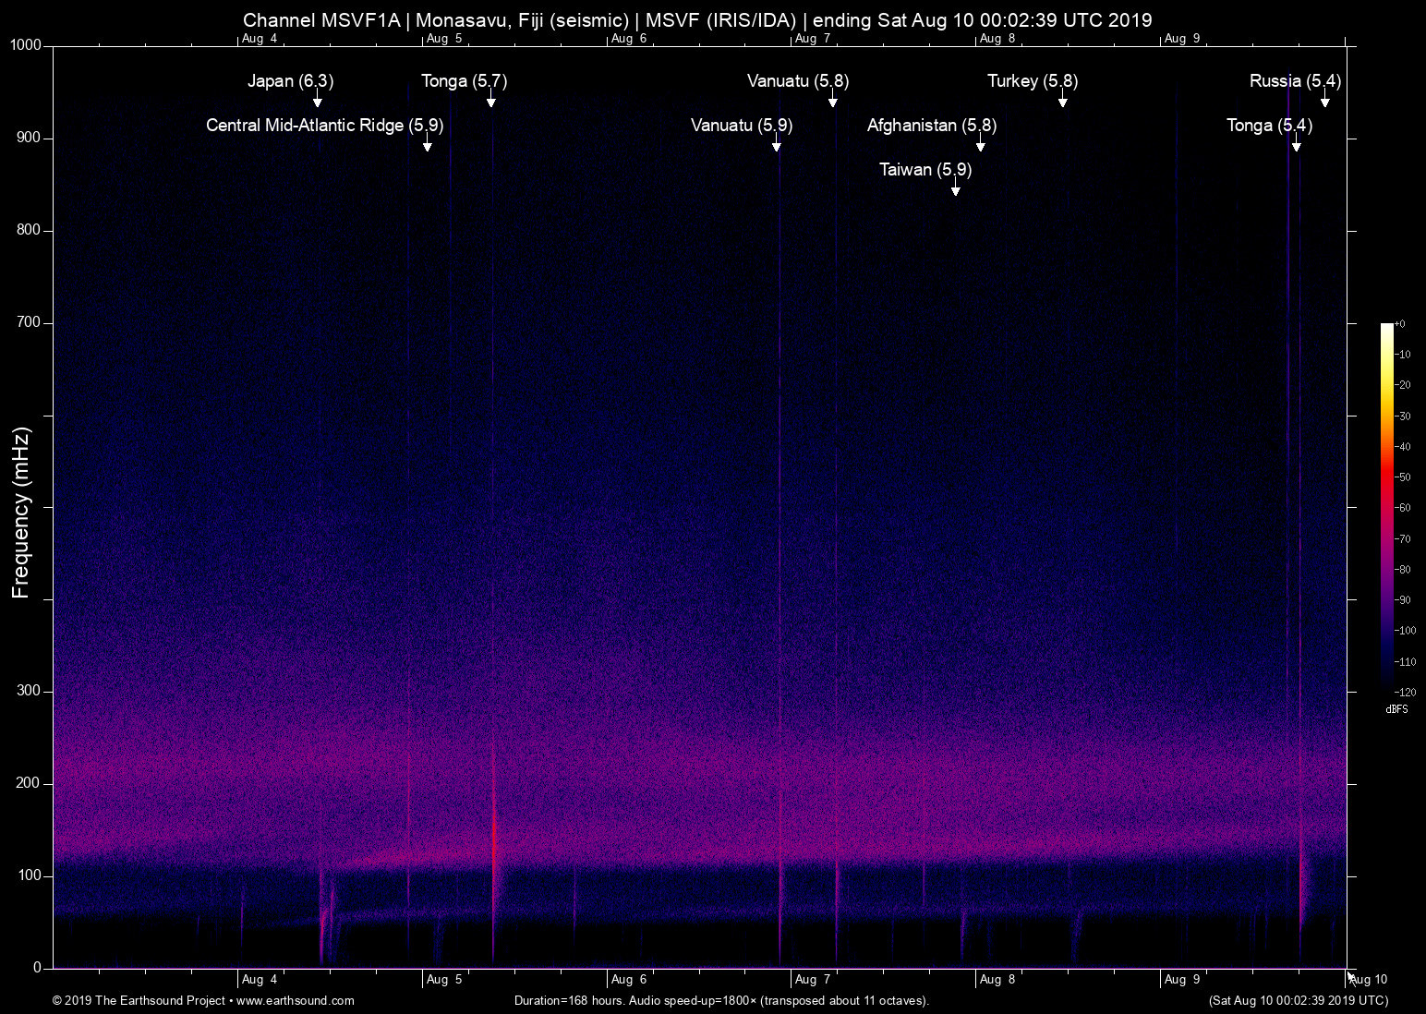Click the Aug 9 label on the top axis

(1182, 39)
